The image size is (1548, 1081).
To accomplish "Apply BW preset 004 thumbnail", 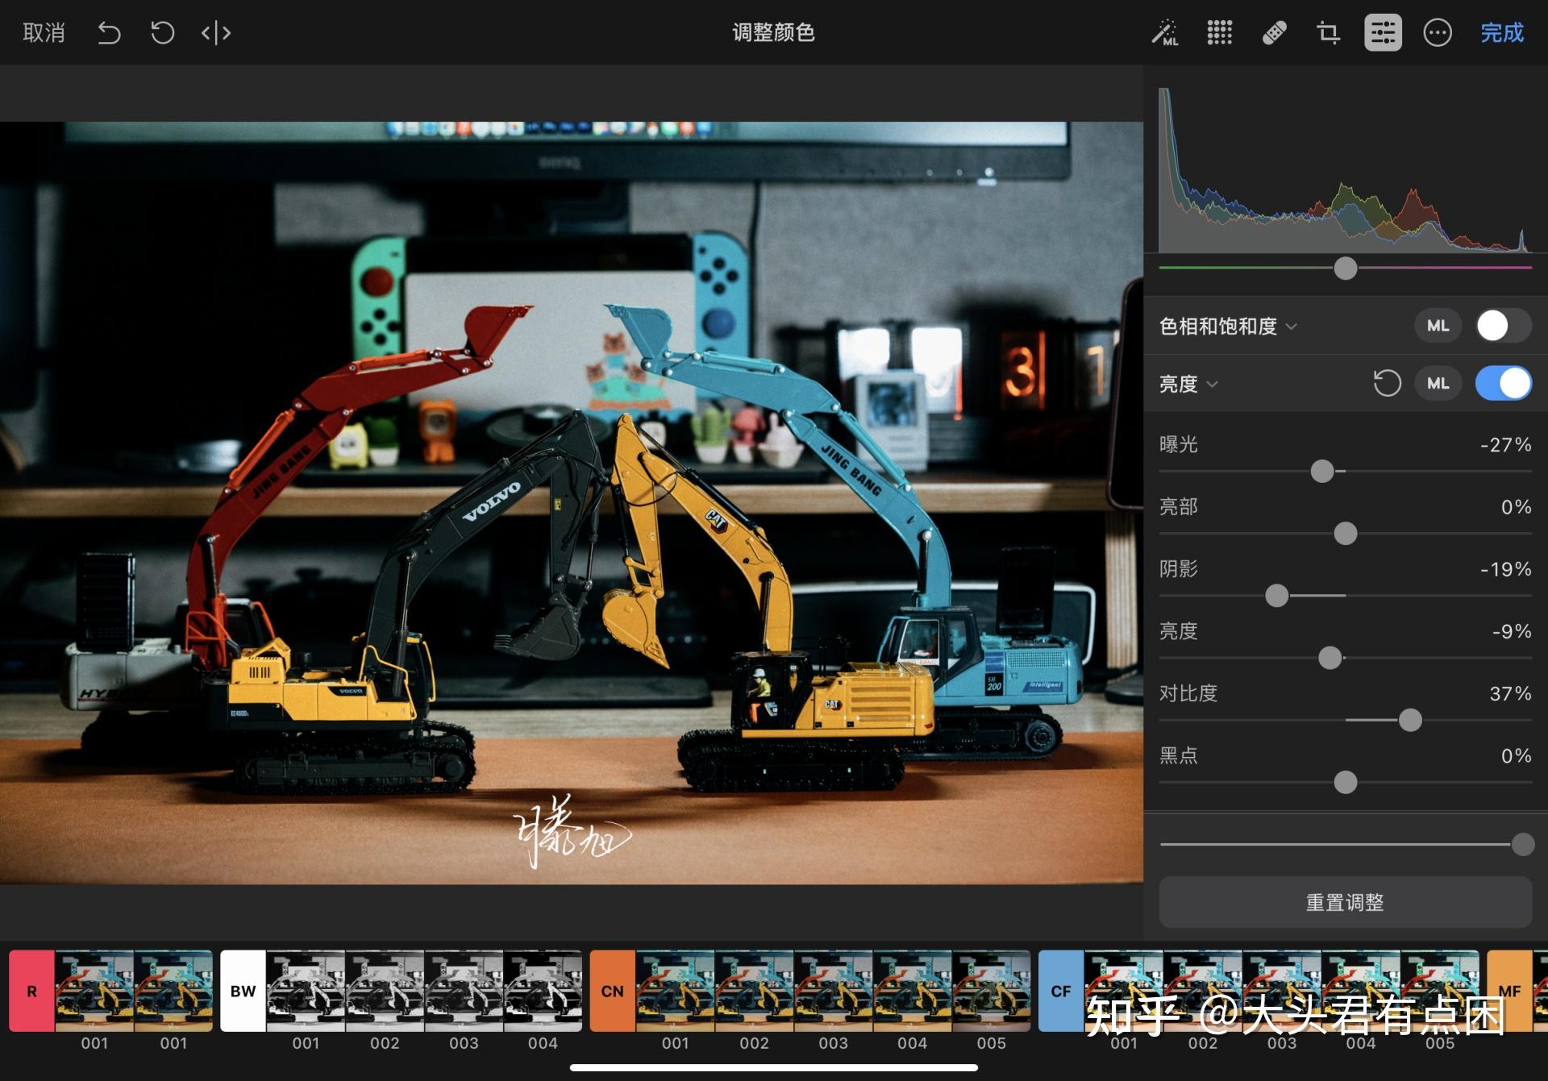I will pos(543,991).
